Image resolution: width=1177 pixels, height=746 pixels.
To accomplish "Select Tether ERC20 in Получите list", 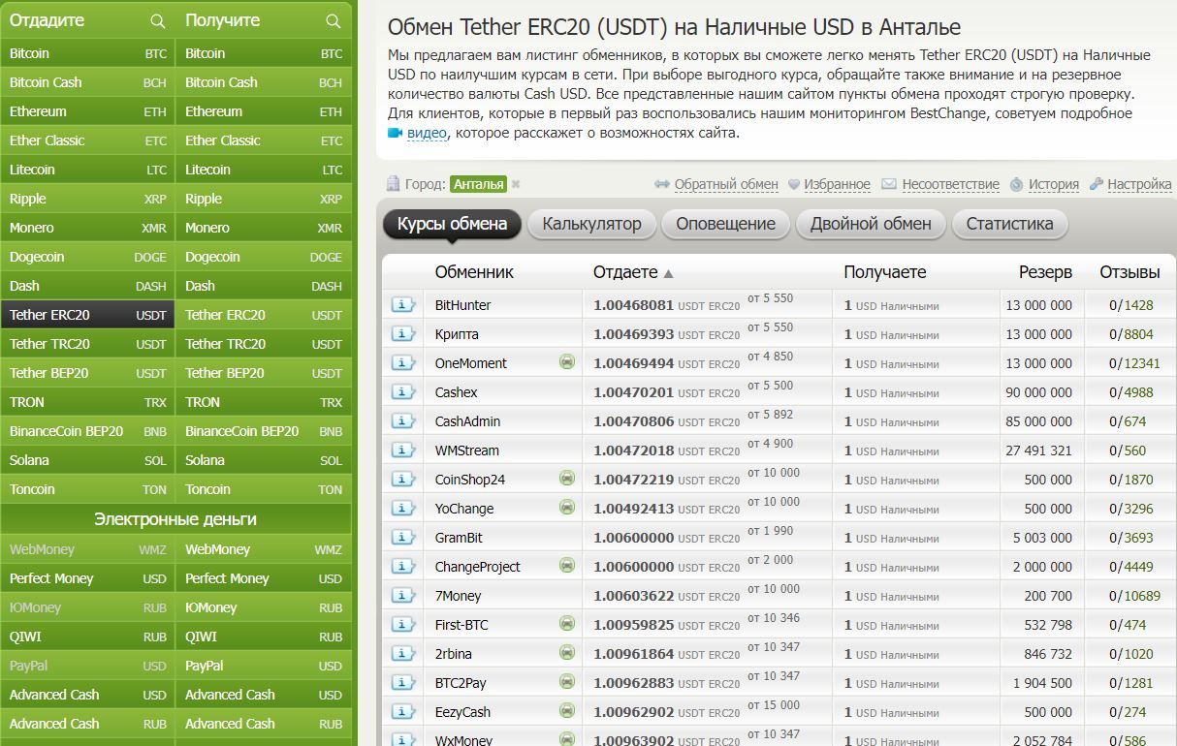I will point(263,315).
